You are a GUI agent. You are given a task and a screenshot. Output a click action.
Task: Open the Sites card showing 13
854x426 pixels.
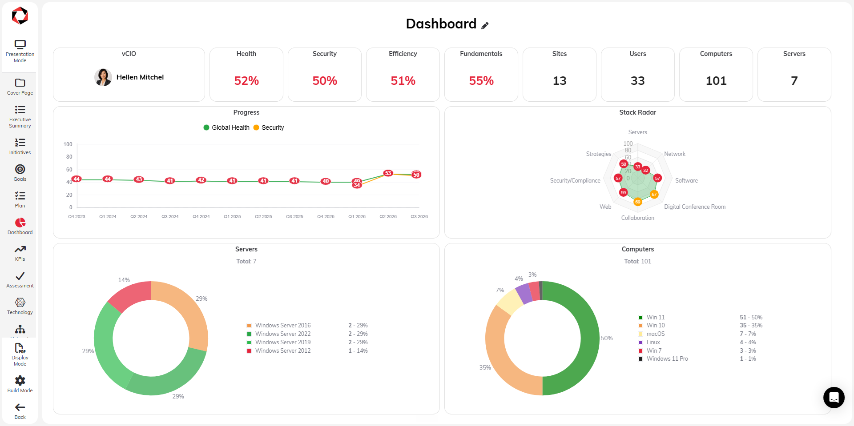coord(560,75)
